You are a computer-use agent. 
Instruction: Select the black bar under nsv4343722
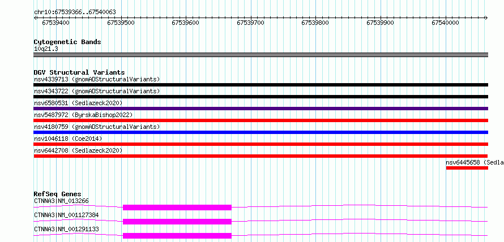[x=260, y=97]
